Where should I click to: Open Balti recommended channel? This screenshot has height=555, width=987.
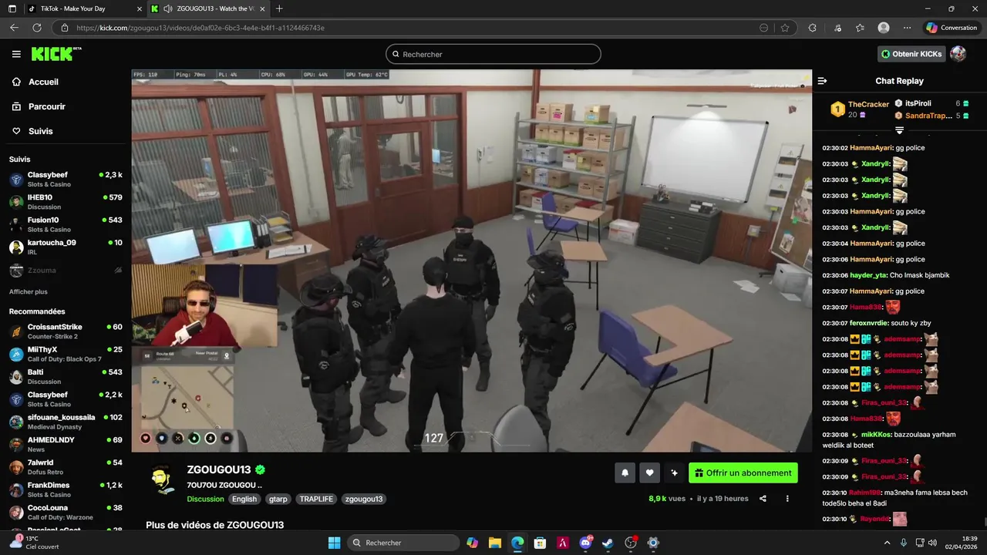click(66, 376)
